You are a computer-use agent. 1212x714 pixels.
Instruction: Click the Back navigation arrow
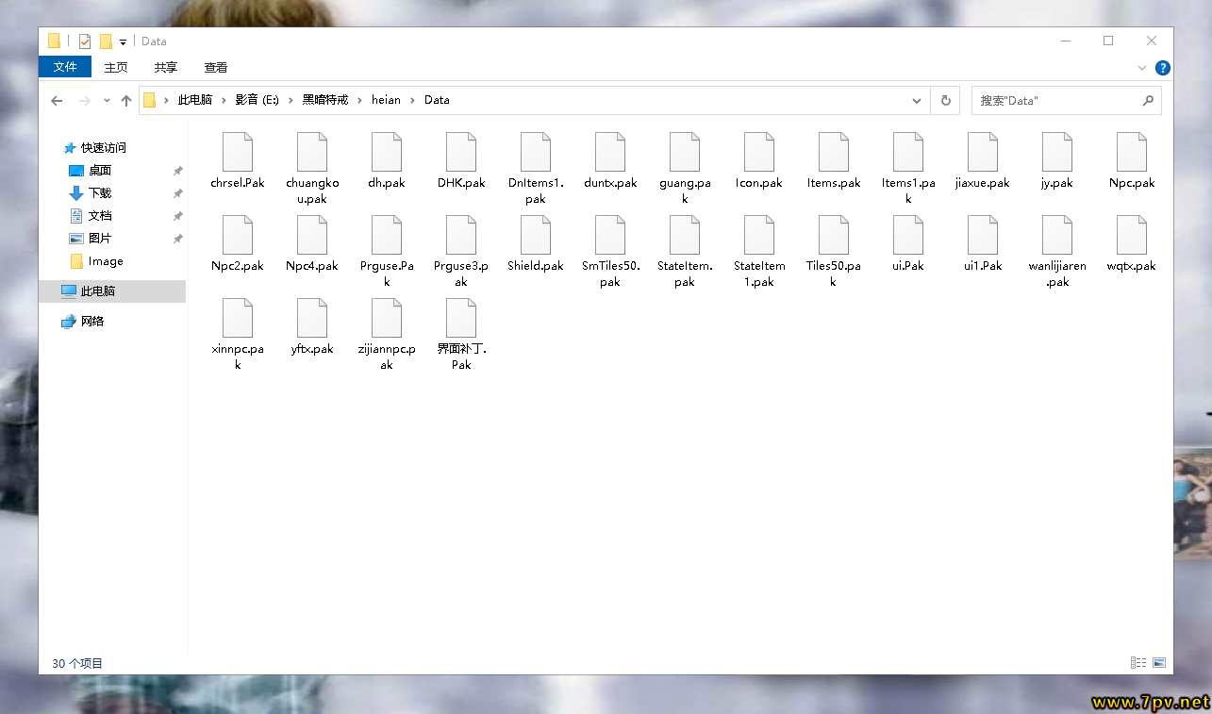point(57,101)
